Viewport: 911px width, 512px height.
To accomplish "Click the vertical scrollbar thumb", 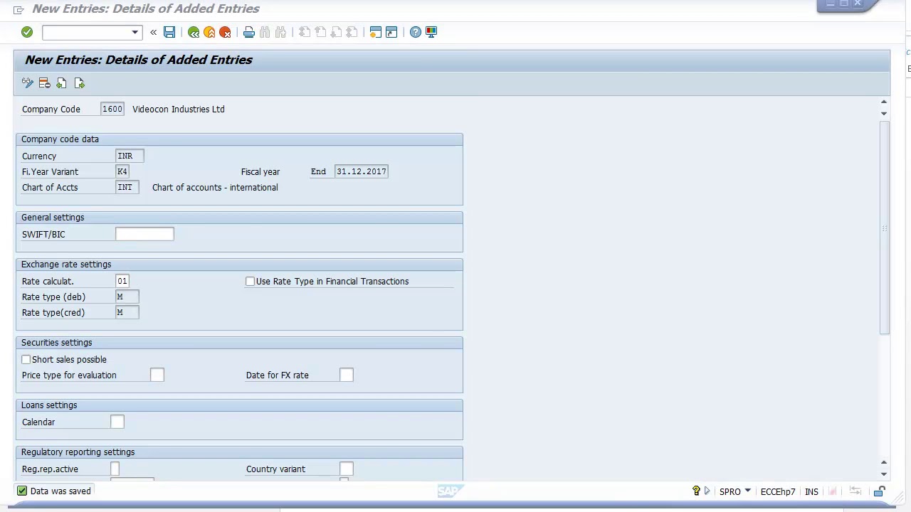I will (x=884, y=228).
